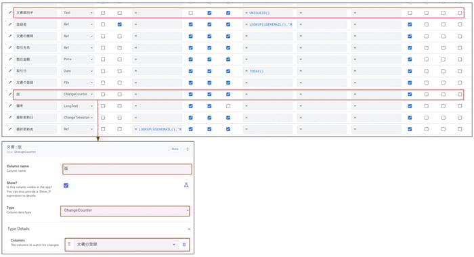Open edit pencil for the 登録者 row
This screenshot has width=474, height=257.
[10, 24]
